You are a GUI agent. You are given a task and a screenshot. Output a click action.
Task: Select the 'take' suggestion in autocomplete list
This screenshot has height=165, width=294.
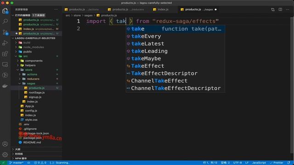point(175,29)
